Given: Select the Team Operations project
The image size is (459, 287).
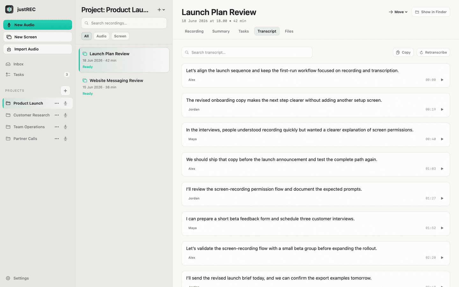Looking at the screenshot, I should pyautogui.click(x=29, y=127).
